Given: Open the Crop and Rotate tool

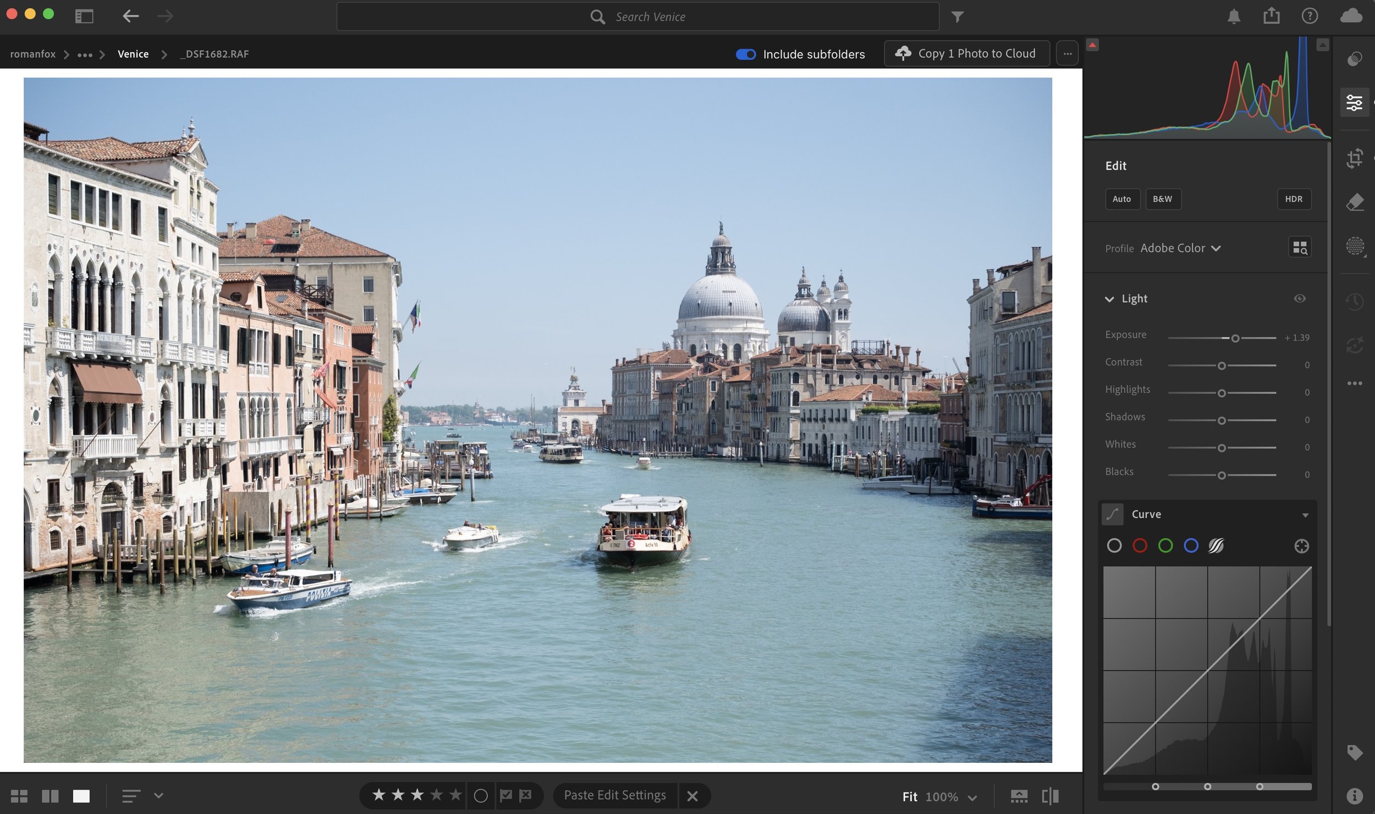Looking at the screenshot, I should click(x=1354, y=158).
